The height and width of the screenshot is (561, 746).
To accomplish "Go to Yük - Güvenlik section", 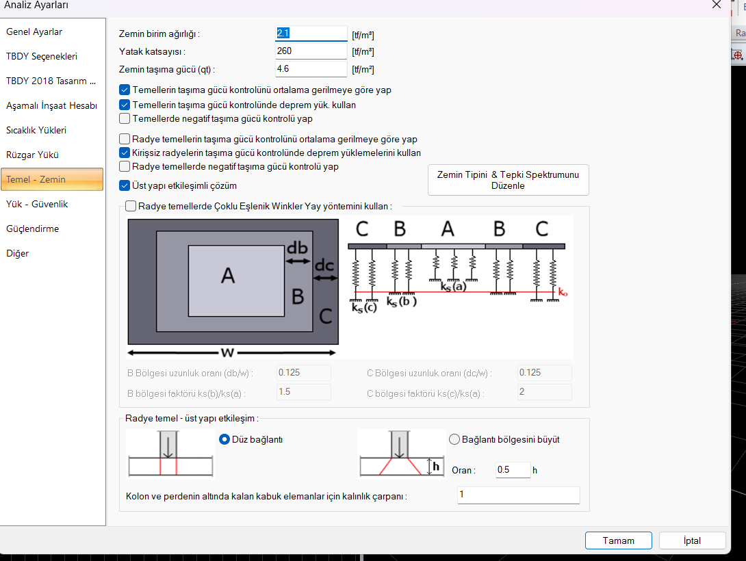I will (x=37, y=205).
